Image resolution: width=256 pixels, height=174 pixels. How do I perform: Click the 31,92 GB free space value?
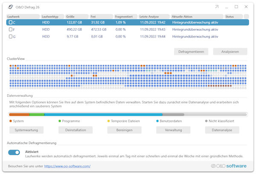click(x=98, y=22)
